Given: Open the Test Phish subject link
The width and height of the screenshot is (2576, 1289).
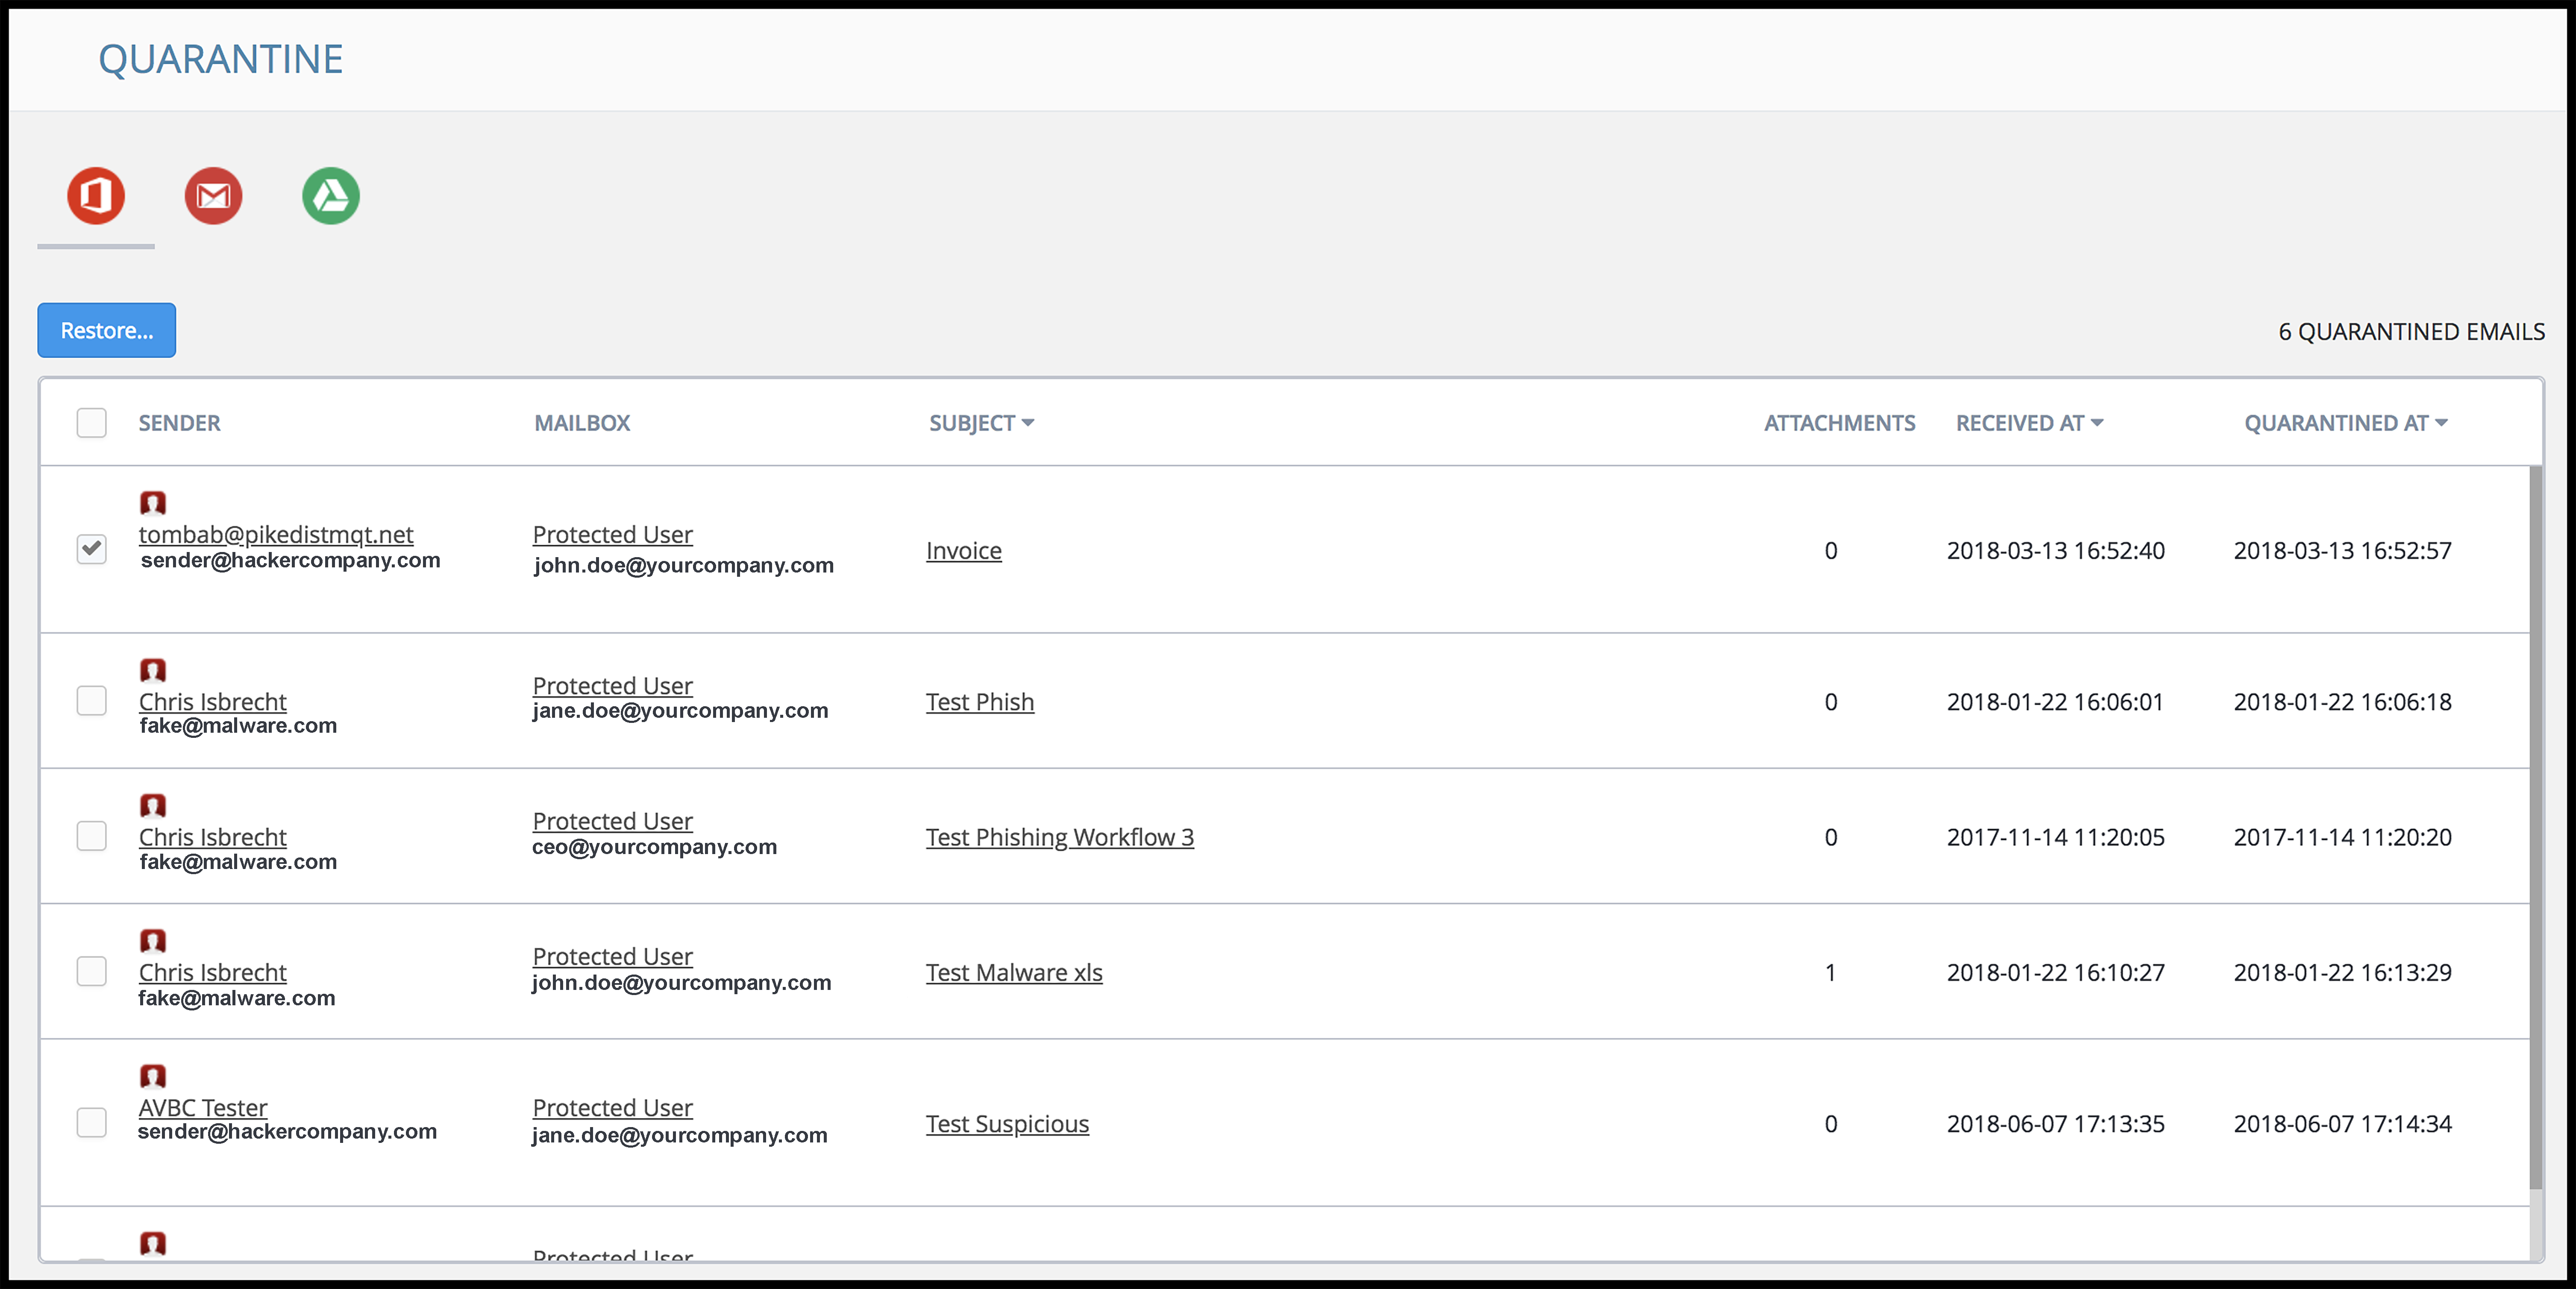Looking at the screenshot, I should coord(980,702).
